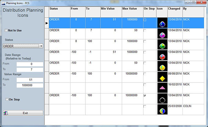Open the Status dropdown arrow
The height and width of the screenshot is (127, 208).
click(x=41, y=46)
